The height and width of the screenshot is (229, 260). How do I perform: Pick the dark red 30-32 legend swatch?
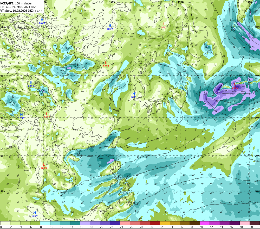[x=155, y=223]
